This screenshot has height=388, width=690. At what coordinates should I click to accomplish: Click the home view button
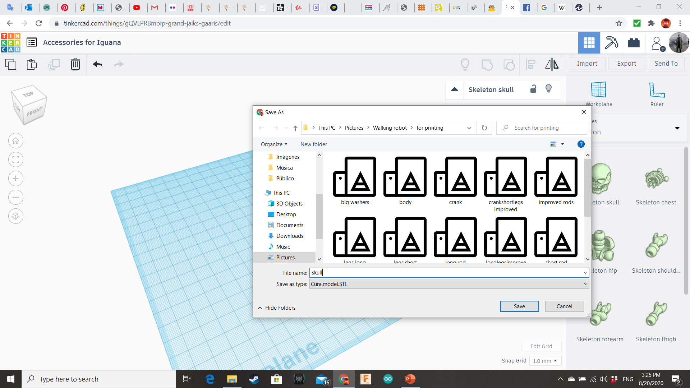(x=16, y=141)
